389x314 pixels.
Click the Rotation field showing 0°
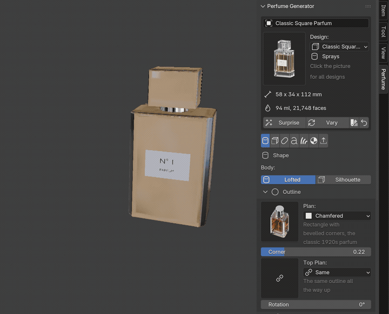tap(316, 305)
